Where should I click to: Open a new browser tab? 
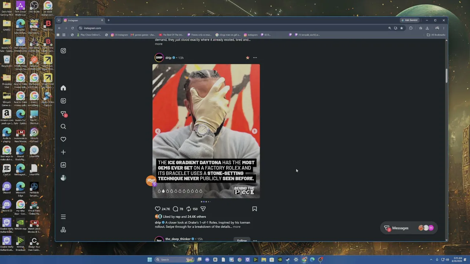108,20
